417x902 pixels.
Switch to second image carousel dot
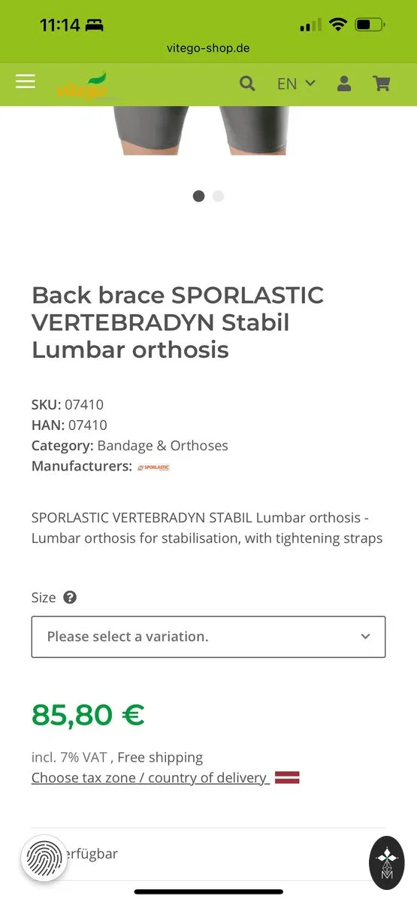218,196
